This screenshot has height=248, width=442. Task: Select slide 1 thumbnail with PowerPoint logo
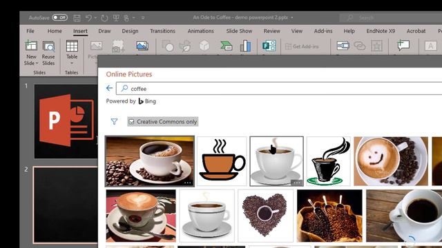[x=66, y=121]
